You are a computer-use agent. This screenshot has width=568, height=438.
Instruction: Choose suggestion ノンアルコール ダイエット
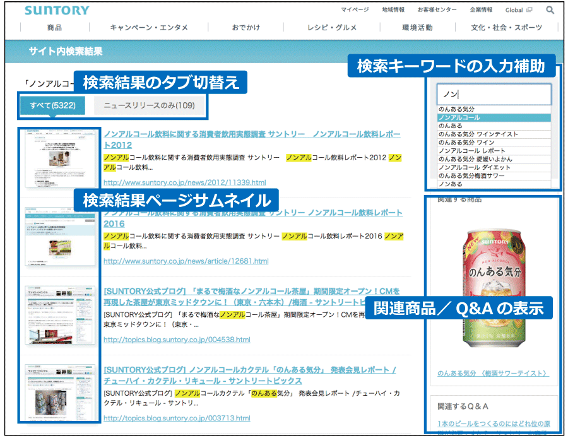(494, 167)
